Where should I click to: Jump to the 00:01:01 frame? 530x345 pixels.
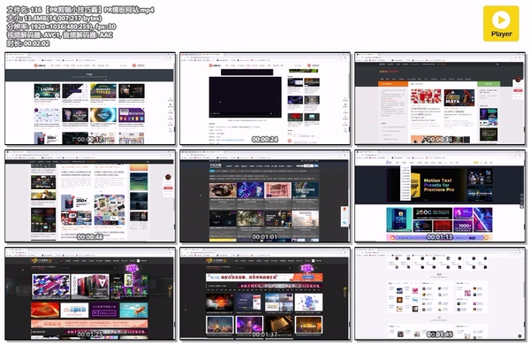[x=265, y=196]
